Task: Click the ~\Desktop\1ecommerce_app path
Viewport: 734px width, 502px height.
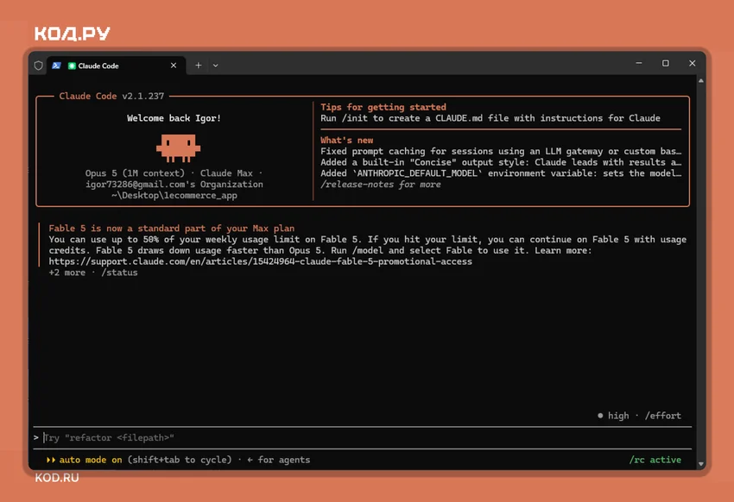Action: point(174,196)
